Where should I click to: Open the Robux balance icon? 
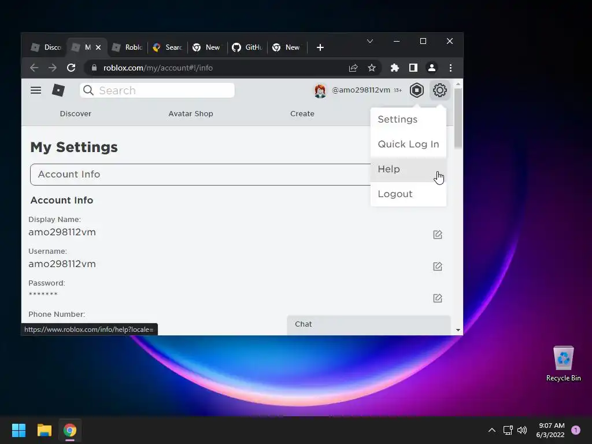click(x=416, y=90)
